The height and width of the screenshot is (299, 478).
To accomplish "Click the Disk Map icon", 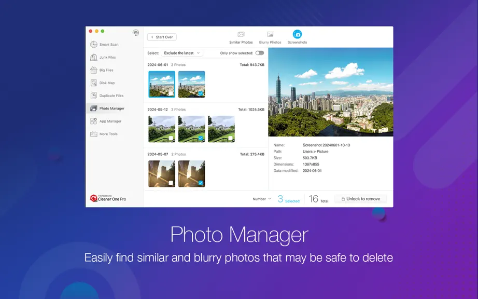I will (x=94, y=83).
